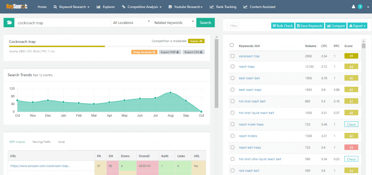Open the Export dropdown menu
This screenshot has height=175, width=372.
(x=357, y=26)
